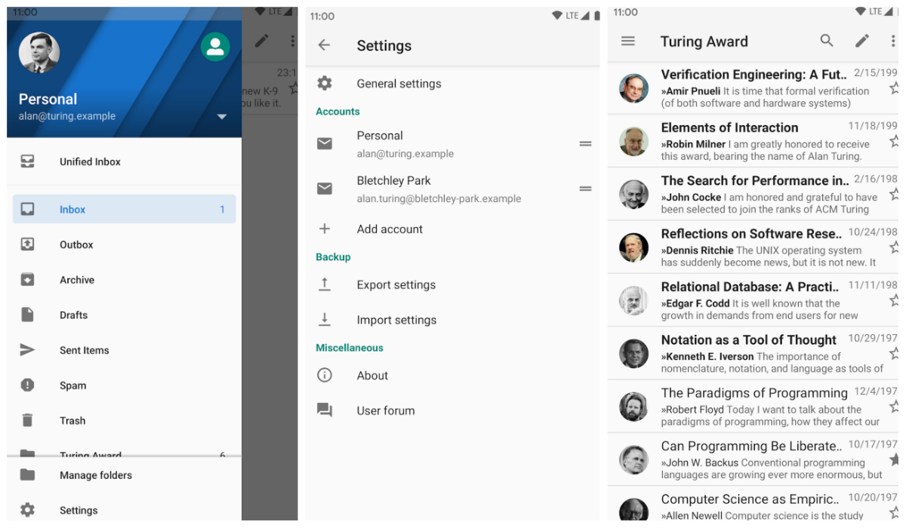Open Import settings
This screenshot has height=528, width=906.
[x=396, y=320]
